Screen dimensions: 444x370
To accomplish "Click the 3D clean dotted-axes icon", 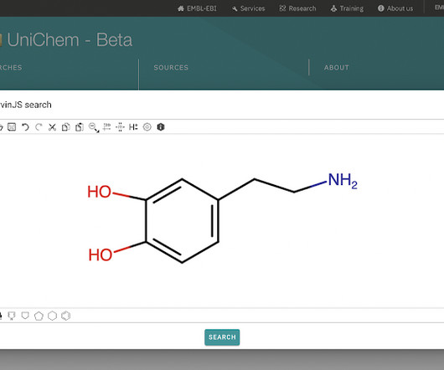I will pos(120,127).
